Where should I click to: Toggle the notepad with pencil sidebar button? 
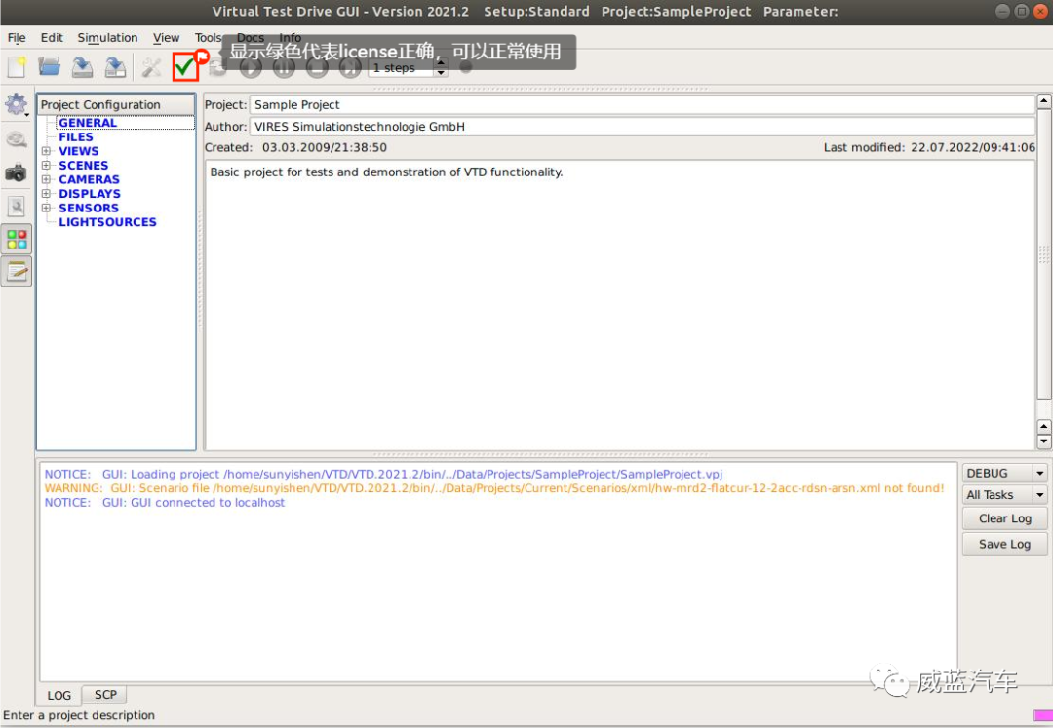17,272
